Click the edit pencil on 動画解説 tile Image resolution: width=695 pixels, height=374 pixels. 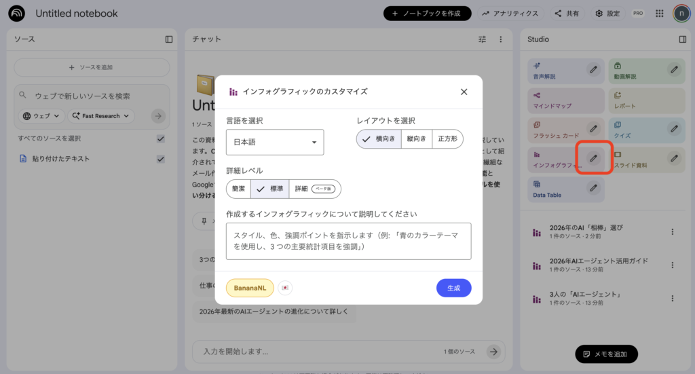click(x=673, y=69)
